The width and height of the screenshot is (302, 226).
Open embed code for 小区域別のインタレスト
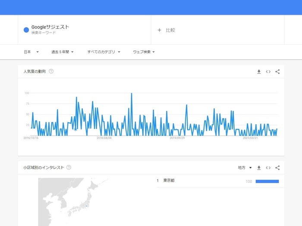[x=268, y=168]
